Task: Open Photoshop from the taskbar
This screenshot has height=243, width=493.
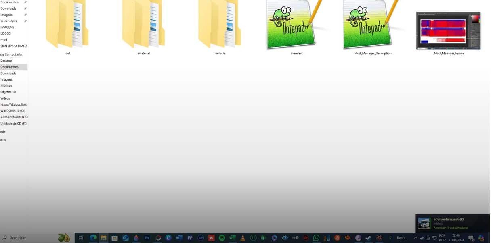Action: pyautogui.click(x=147, y=238)
